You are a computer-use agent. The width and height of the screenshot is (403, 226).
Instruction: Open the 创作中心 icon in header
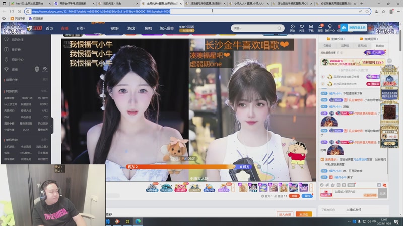330,28
